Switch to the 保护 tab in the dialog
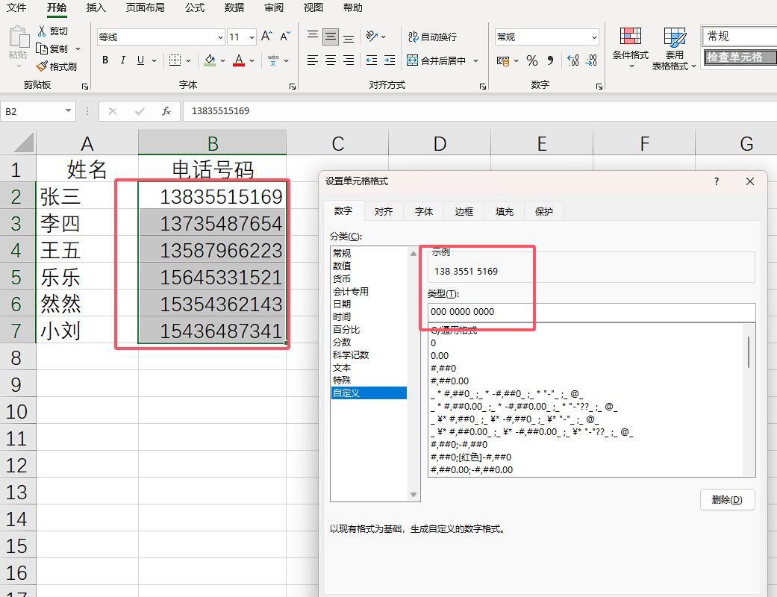 (543, 211)
